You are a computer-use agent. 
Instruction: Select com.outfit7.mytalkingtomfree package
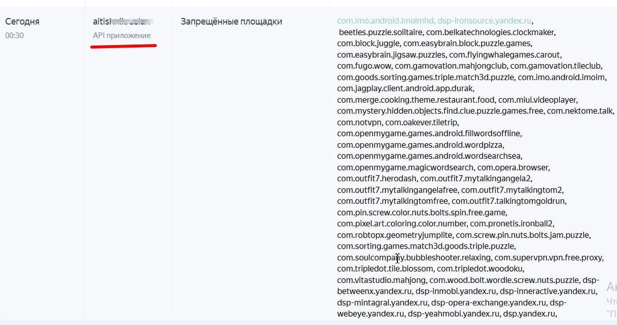pos(392,201)
